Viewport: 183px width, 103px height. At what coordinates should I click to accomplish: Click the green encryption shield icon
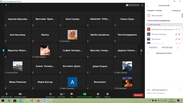[6, 5]
